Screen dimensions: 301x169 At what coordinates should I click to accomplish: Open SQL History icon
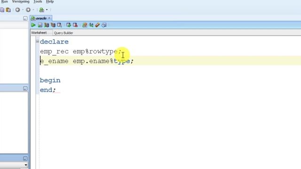point(104,25)
